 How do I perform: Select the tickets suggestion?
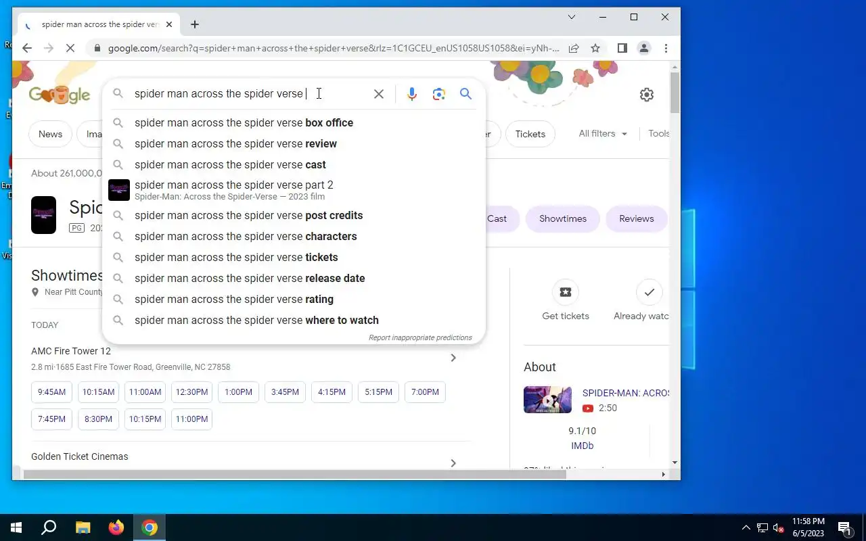coord(294,257)
